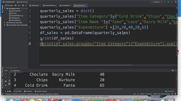Place cursor on line 6 df_sales code
Viewport: 181px width, 101px height.
click(x=85, y=33)
